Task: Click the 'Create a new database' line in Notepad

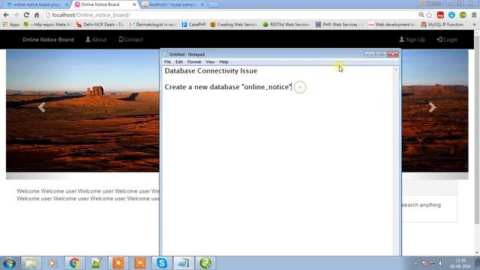Action: click(228, 87)
